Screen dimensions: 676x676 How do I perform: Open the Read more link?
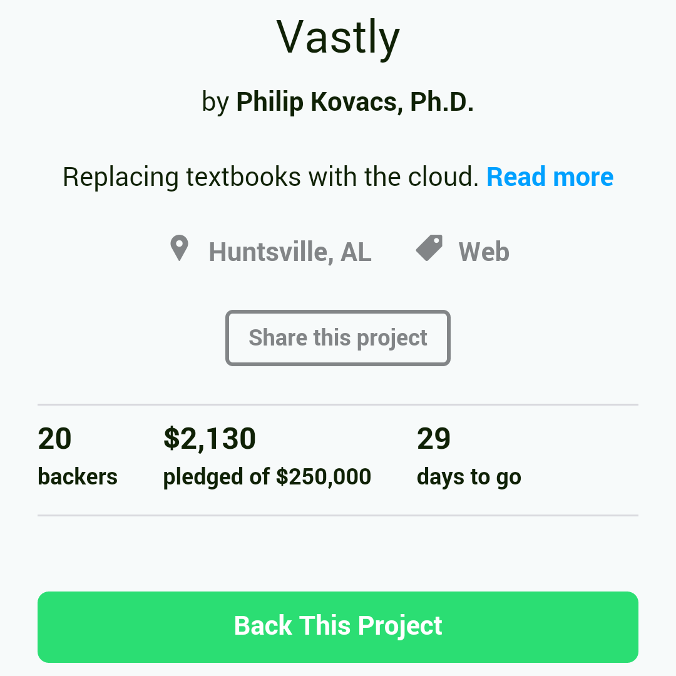550,177
